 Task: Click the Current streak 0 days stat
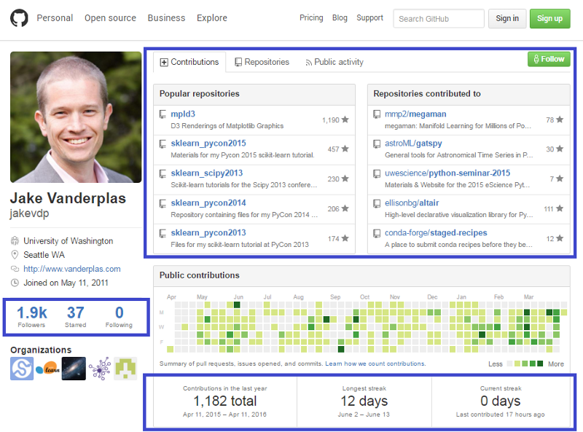[x=501, y=401]
